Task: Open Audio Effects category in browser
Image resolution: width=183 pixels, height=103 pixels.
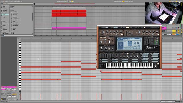Action: tap(5, 11)
